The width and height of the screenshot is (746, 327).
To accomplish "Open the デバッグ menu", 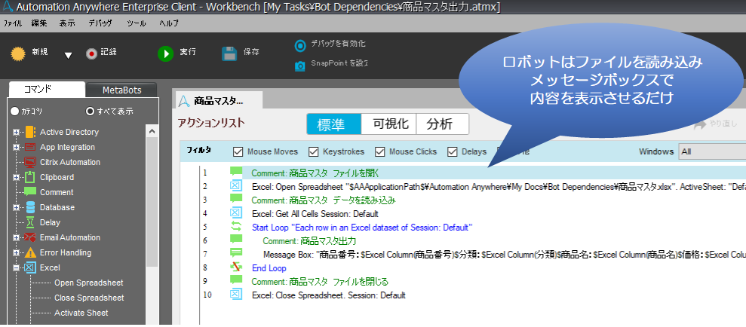I will tap(100, 23).
